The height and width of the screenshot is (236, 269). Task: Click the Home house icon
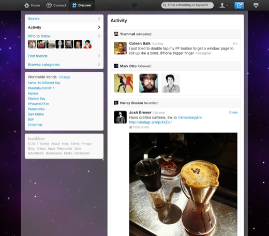tap(27, 5)
